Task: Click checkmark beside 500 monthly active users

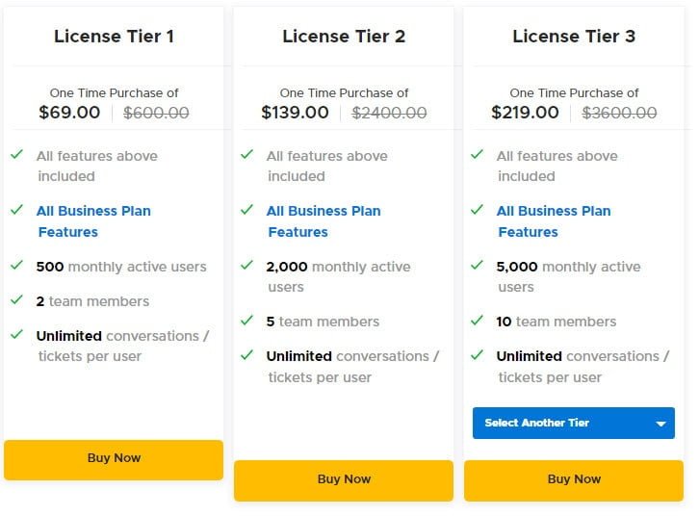Action: tap(17, 266)
